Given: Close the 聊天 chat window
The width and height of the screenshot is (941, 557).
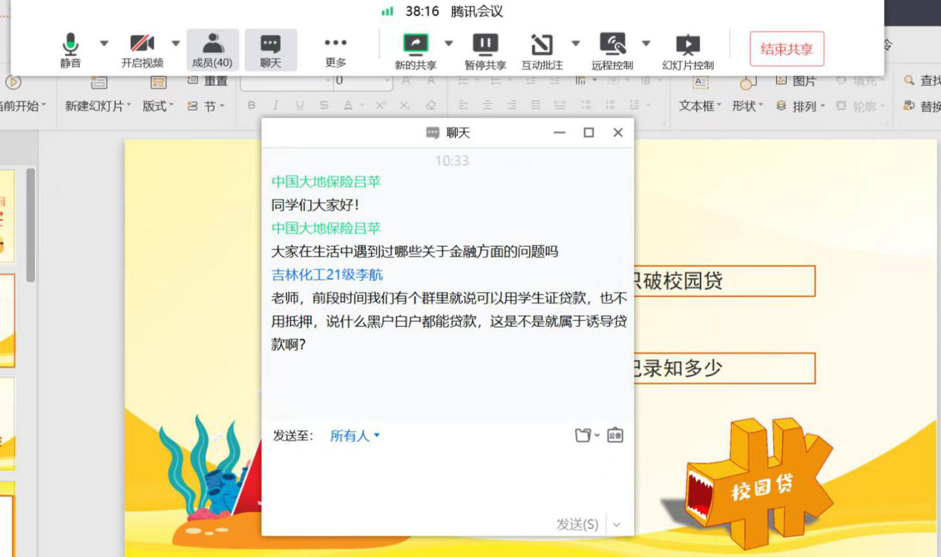Looking at the screenshot, I should 617,133.
